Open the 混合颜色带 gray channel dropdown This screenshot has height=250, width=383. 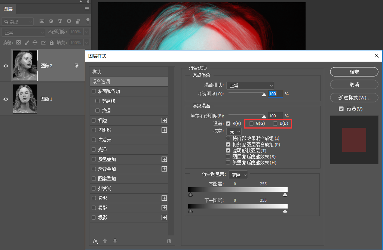point(238,175)
